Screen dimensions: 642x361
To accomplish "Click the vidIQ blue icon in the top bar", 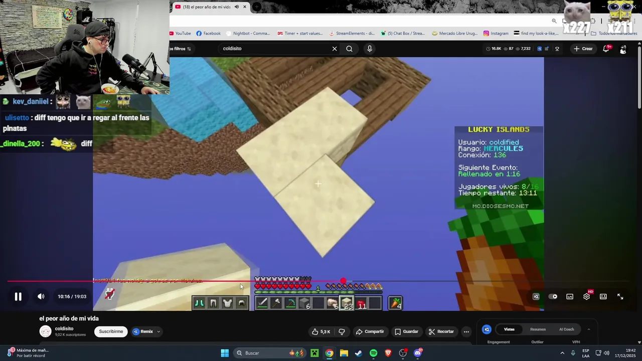I will point(539,49).
